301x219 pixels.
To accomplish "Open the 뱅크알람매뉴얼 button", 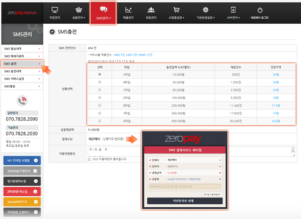I will (22, 181).
